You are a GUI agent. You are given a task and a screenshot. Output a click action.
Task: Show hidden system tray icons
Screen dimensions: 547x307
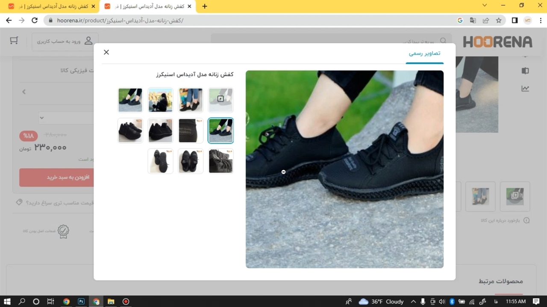[x=413, y=301]
